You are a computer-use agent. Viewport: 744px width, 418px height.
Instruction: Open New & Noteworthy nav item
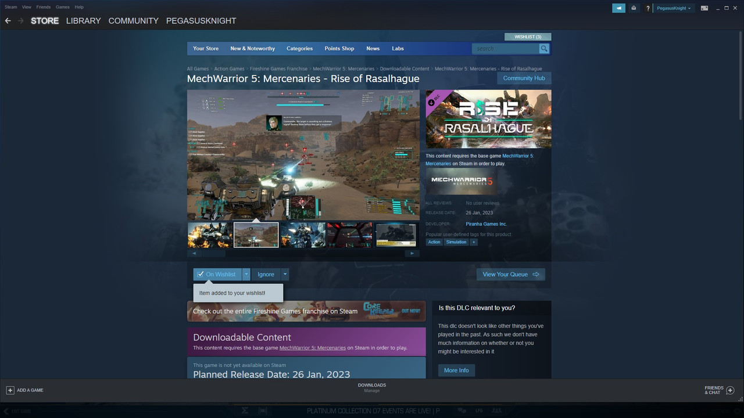(253, 49)
